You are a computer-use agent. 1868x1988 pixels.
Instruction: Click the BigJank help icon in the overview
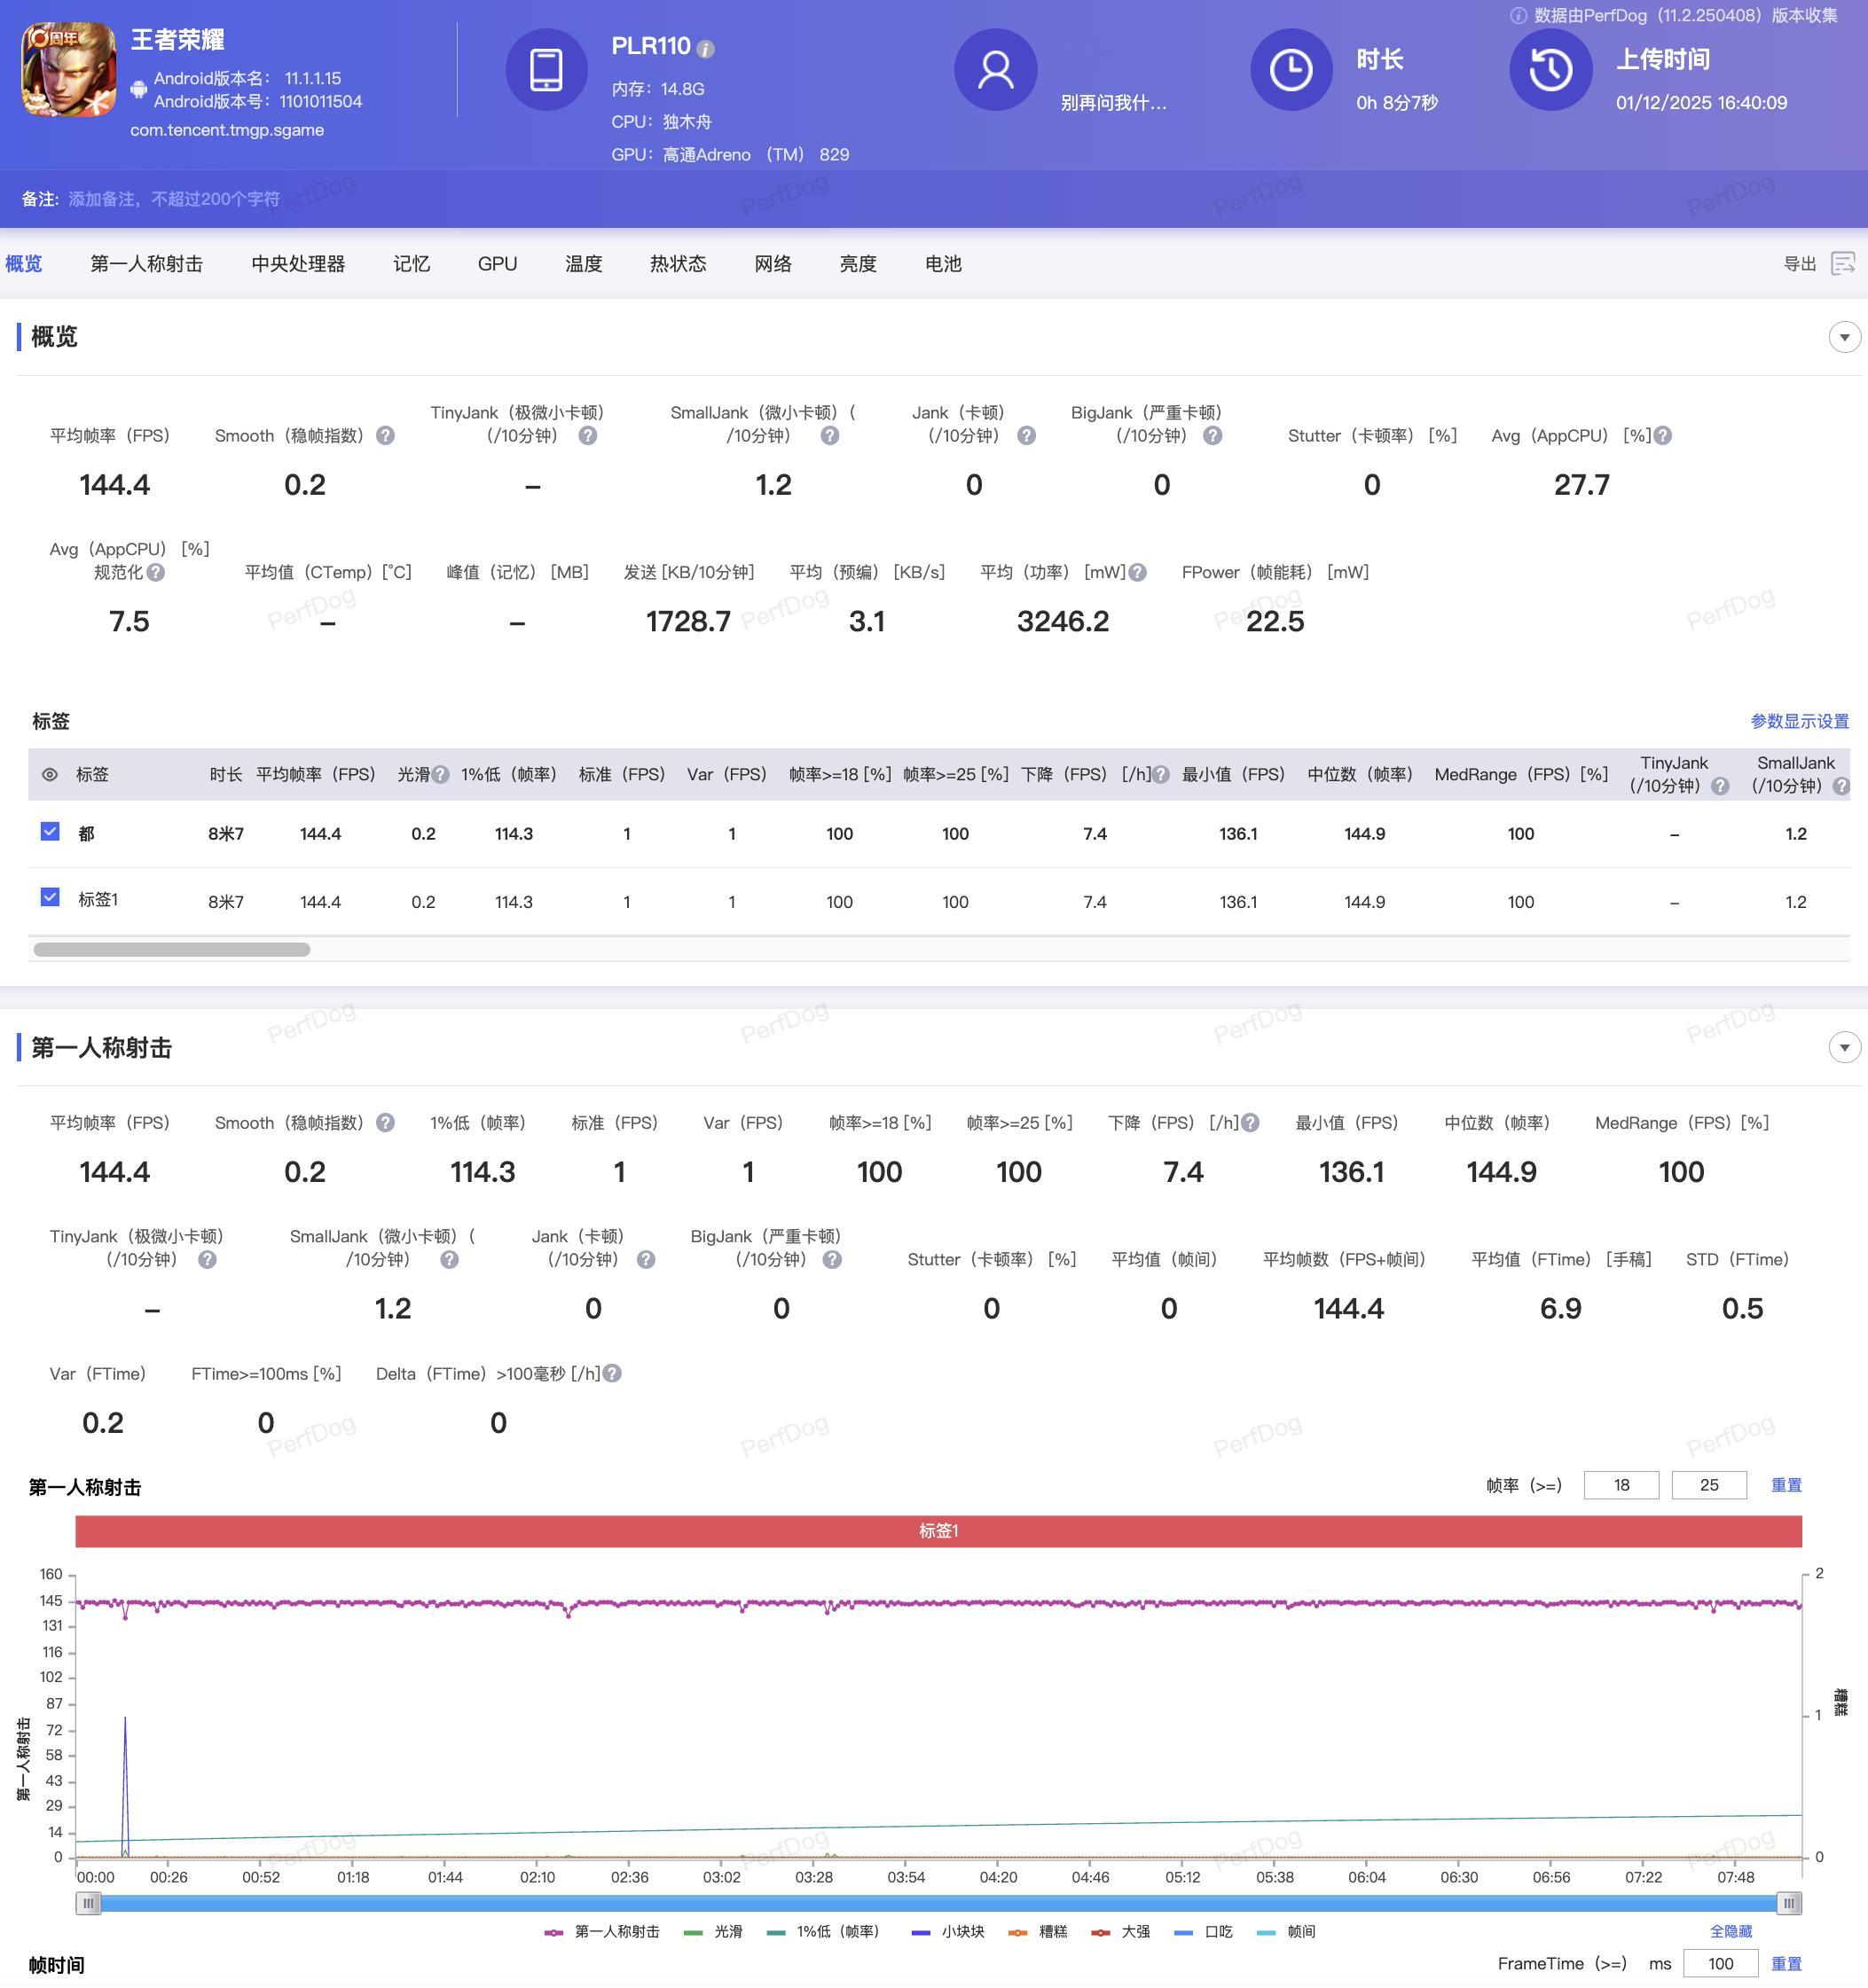click(1213, 436)
